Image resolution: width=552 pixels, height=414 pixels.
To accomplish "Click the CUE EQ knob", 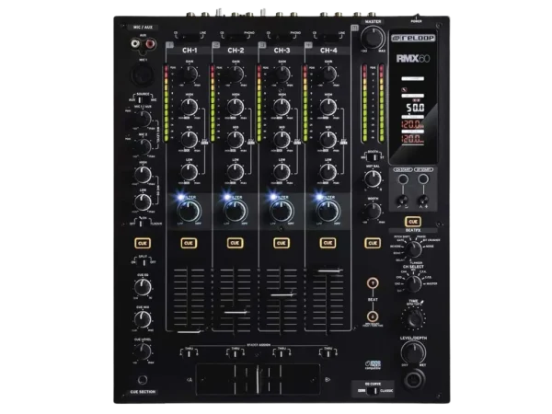I will (143, 287).
